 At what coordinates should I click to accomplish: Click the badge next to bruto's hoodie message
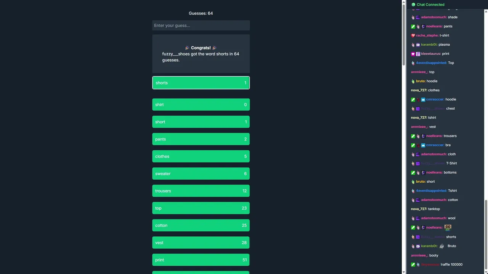click(413, 81)
